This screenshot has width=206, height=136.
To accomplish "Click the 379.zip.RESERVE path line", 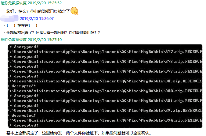I will click(x=105, y=71).
